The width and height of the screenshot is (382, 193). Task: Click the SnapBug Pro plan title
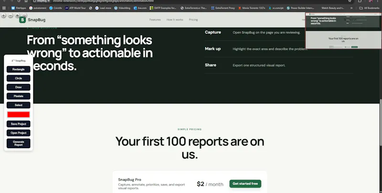pyautogui.click(x=129, y=180)
